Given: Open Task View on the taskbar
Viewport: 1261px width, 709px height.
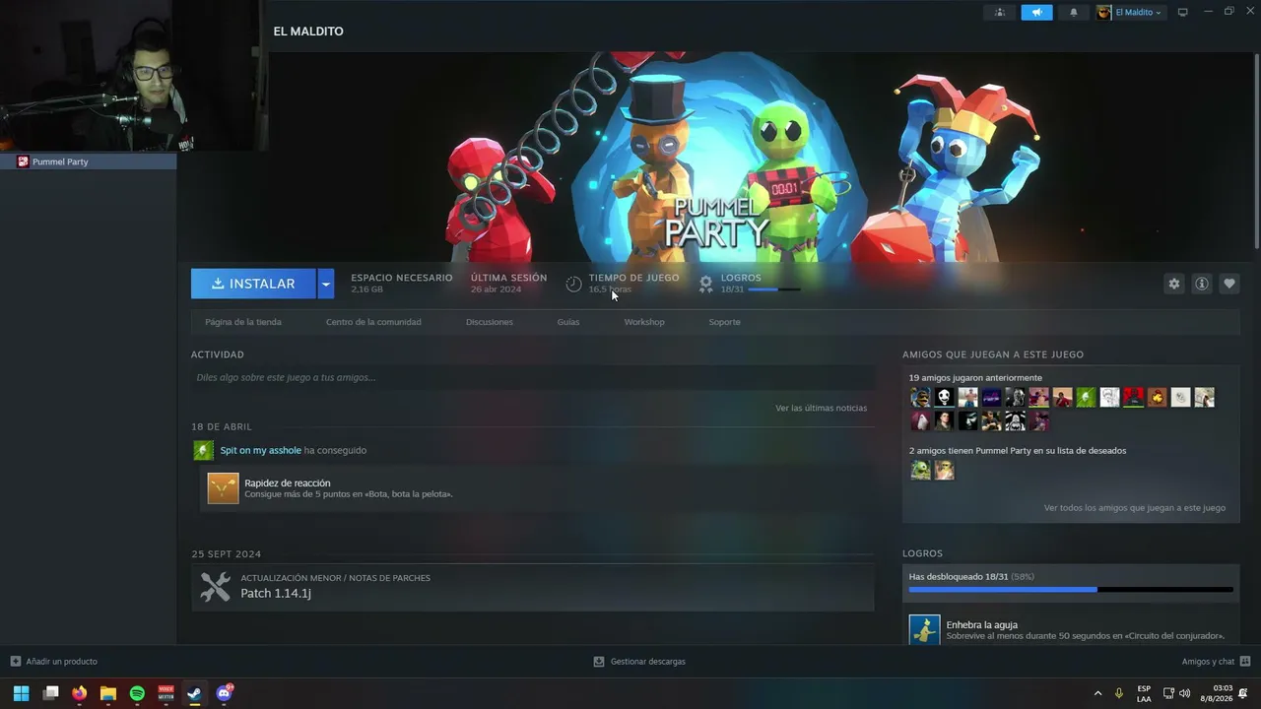Looking at the screenshot, I should click(50, 693).
